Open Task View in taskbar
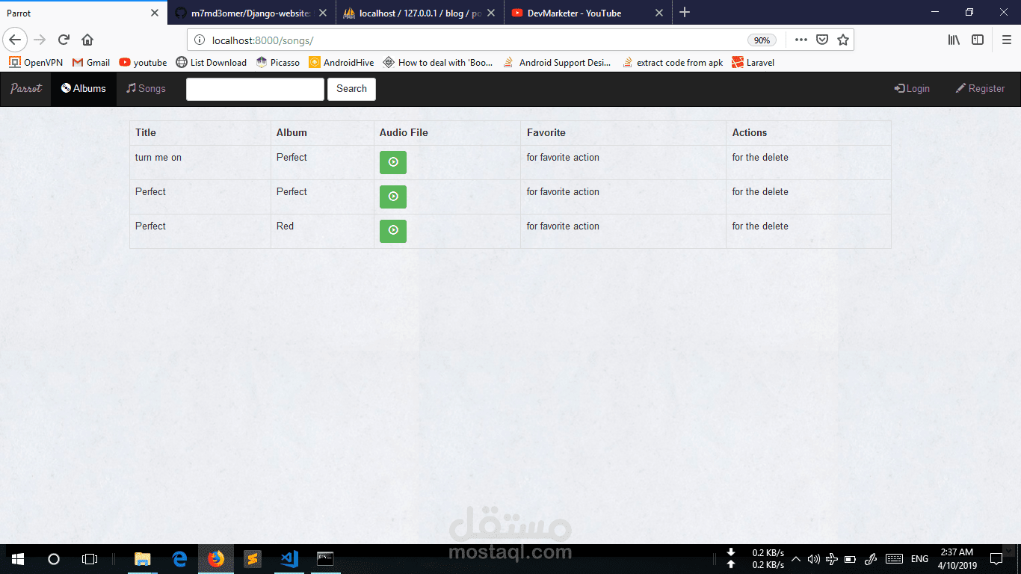Viewport: 1021px width, 574px height. [x=90, y=559]
